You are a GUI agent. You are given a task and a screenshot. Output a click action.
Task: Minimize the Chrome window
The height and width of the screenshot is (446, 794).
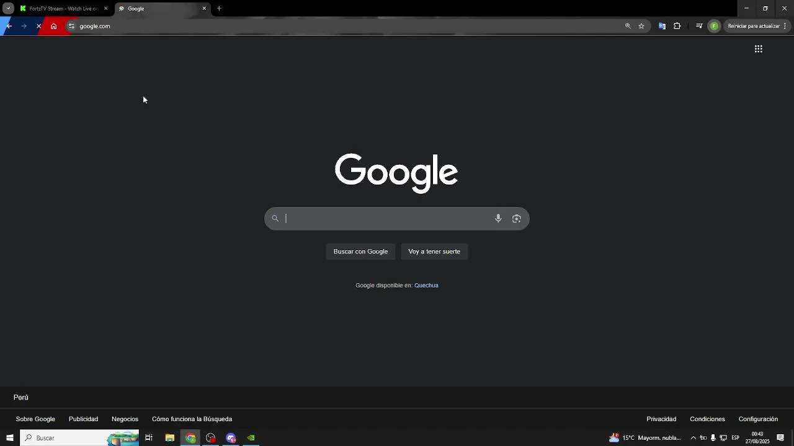point(746,9)
